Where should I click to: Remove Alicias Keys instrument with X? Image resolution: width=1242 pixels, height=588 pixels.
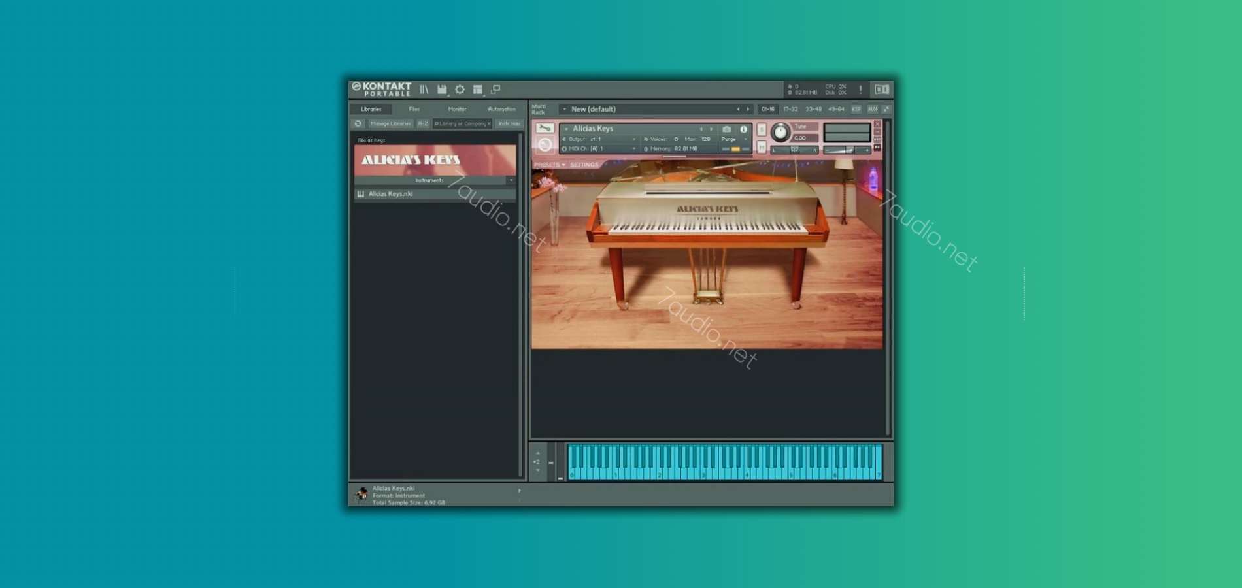click(877, 124)
